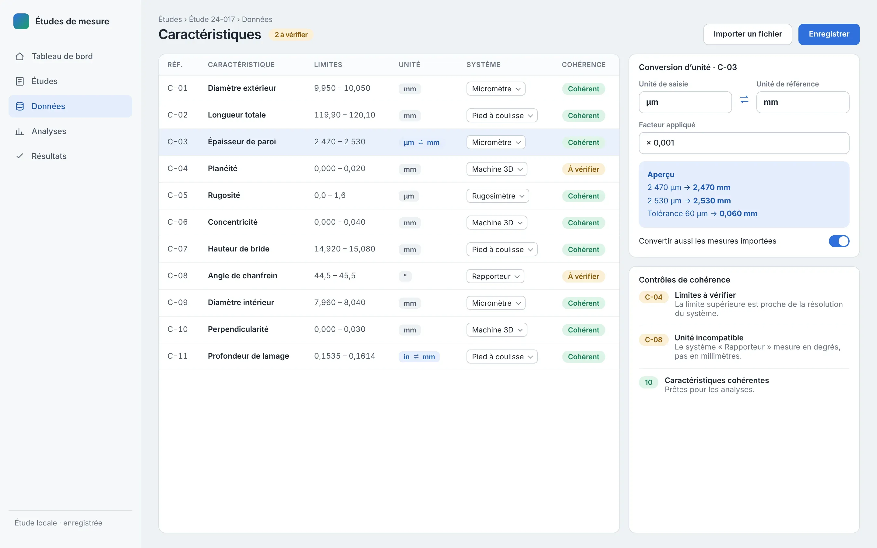Click the Études document icon in sidebar
This screenshot has height=548, width=877.
(20, 81)
